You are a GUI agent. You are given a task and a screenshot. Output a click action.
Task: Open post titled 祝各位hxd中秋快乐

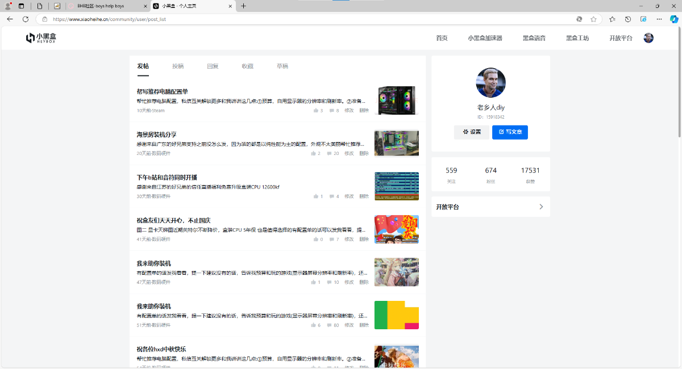pos(161,349)
